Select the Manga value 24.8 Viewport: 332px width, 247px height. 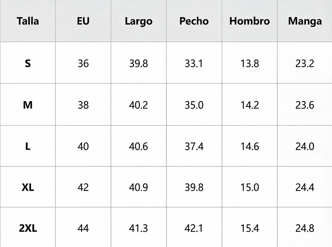coord(305,228)
